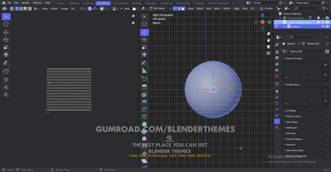Select the Rotate tool in UV editor
The width and height of the screenshot is (331, 172).
(x=6, y=40)
